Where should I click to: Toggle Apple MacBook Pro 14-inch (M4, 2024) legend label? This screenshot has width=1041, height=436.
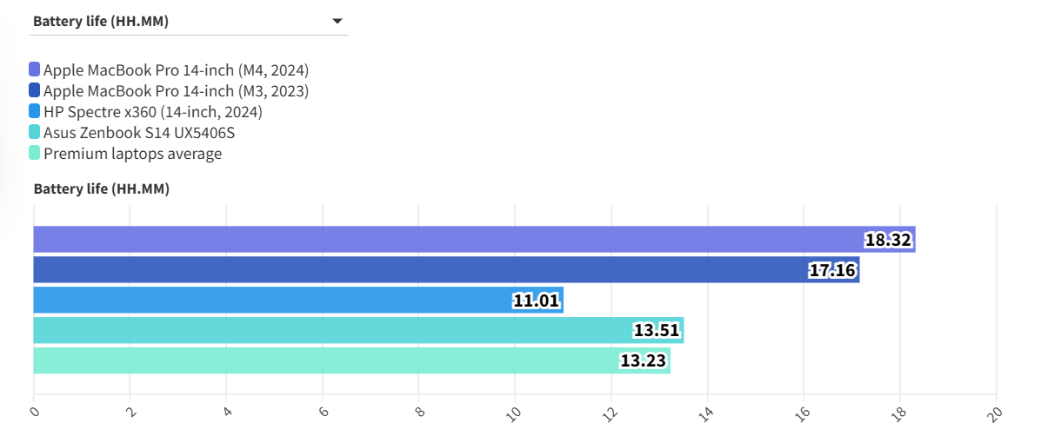click(176, 69)
